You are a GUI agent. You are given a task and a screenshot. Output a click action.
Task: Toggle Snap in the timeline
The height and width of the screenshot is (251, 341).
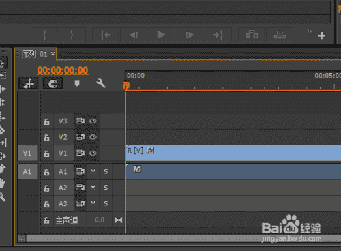[x=53, y=84]
